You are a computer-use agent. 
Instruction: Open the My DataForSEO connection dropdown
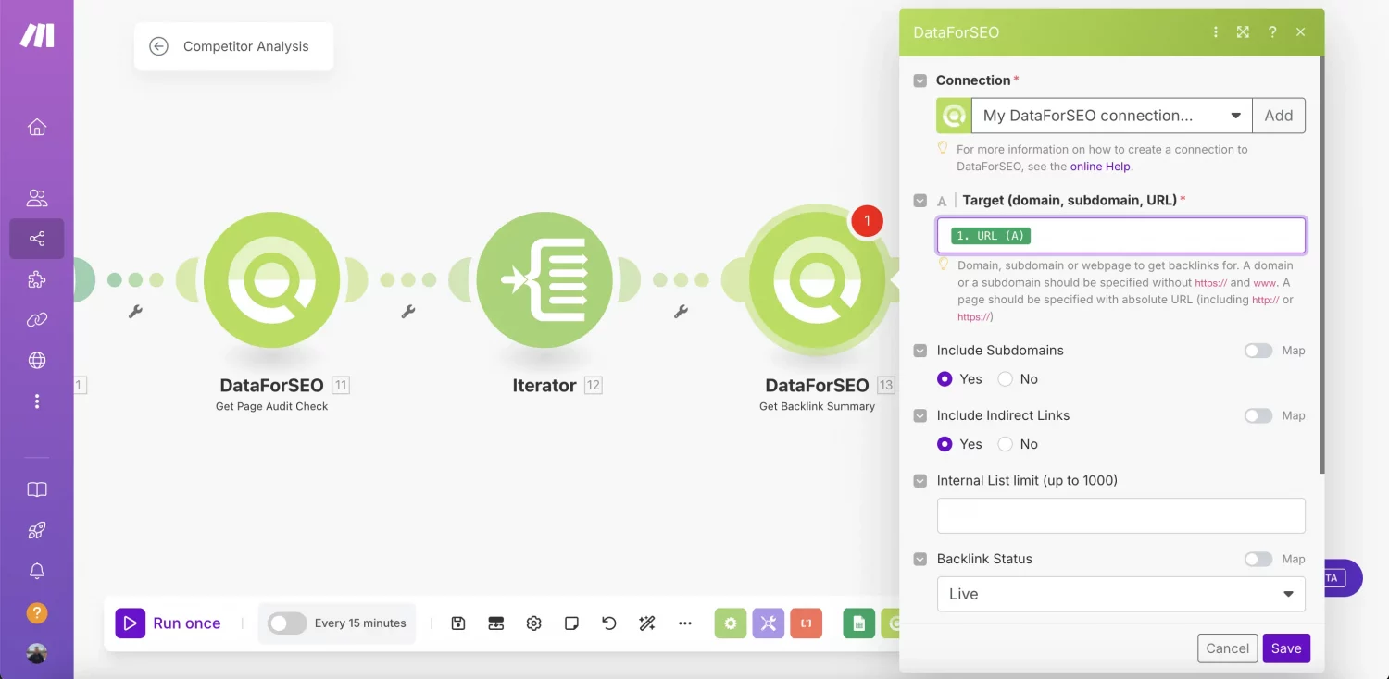tap(1111, 116)
